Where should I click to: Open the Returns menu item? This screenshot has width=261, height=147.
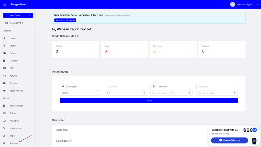[x=13, y=75]
